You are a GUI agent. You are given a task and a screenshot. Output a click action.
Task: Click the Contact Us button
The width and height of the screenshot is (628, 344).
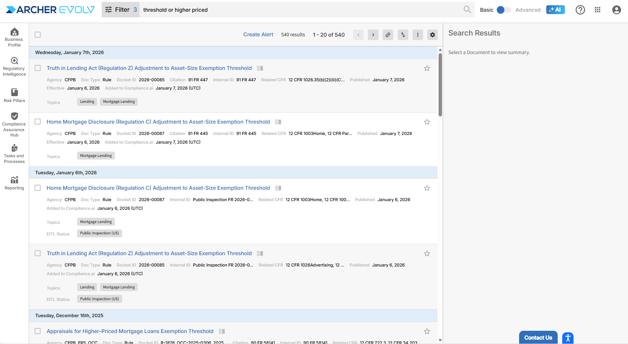[x=538, y=338]
